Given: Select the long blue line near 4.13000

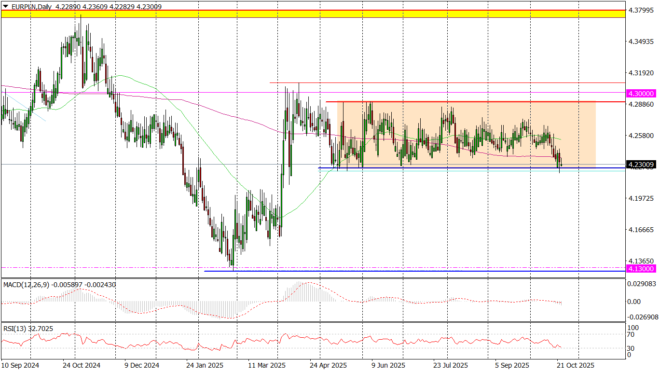Looking at the screenshot, I should pyautogui.click(x=410, y=271).
